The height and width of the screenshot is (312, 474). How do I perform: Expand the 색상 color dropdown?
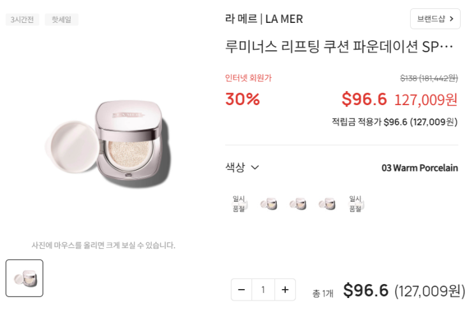pyautogui.click(x=242, y=167)
